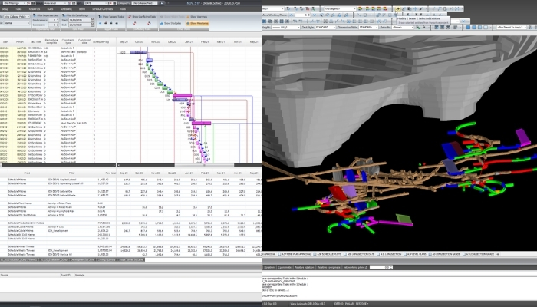Viewport: 537px width, 307px height.
Task: Click the Show Conflicting Tasks button
Action: [x=143, y=15]
